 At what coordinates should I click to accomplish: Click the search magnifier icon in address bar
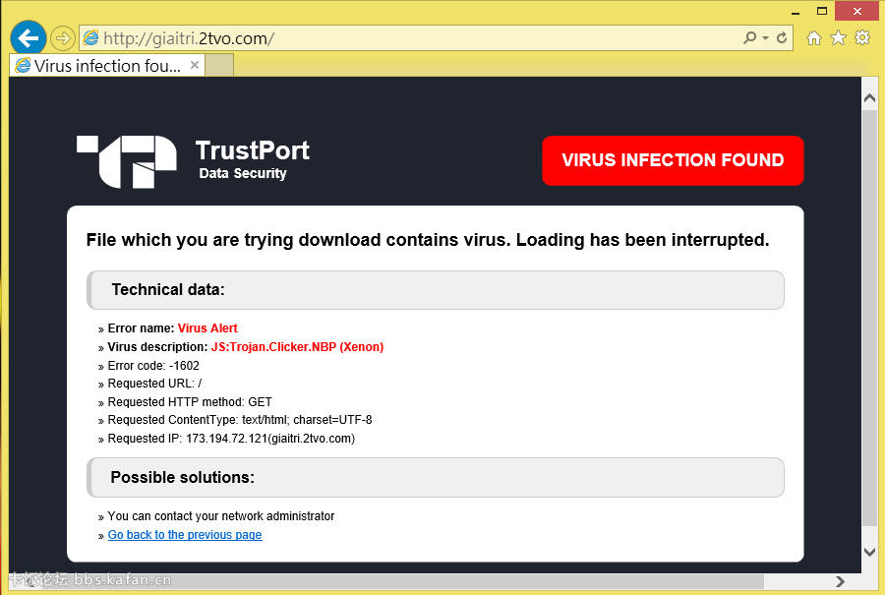pos(750,38)
